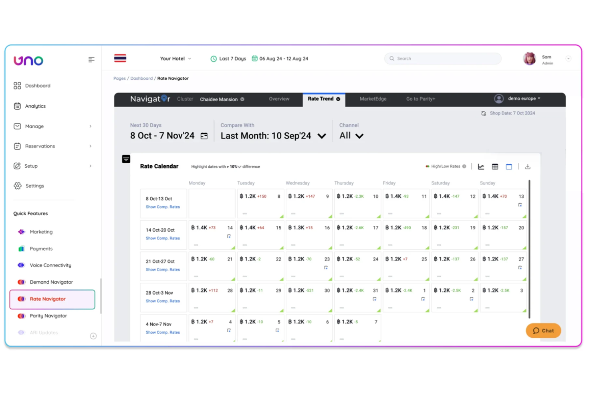Open the filter panel beside Rate Calendar

(126, 159)
